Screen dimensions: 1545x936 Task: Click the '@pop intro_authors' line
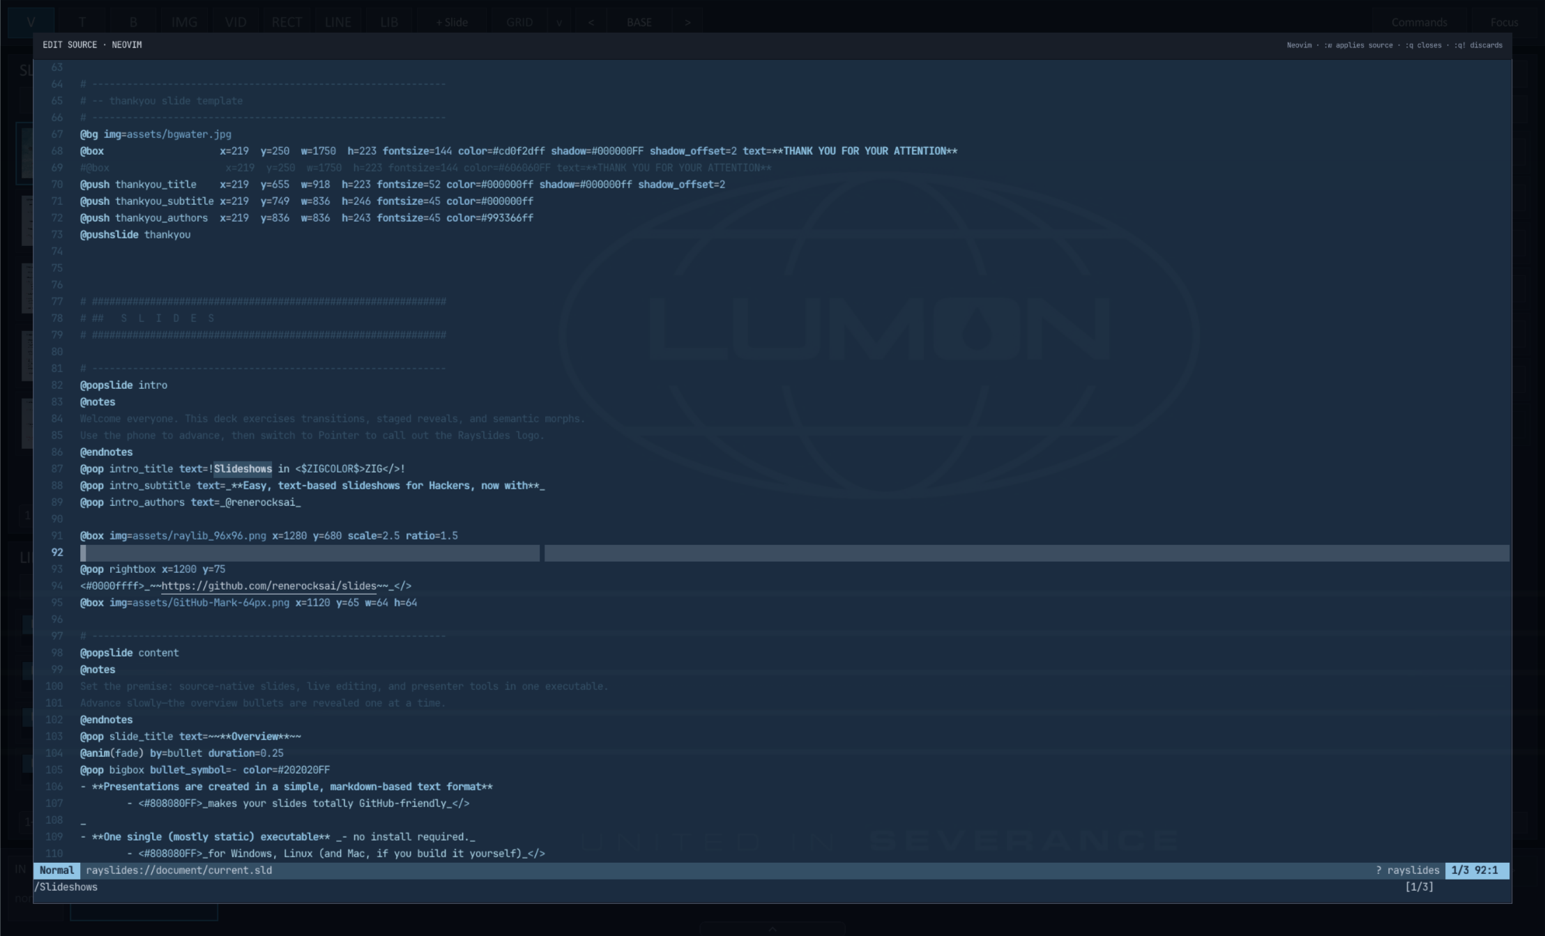190,502
